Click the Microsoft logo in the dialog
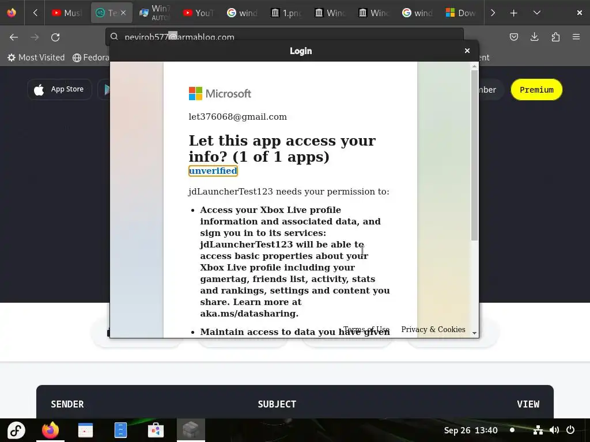 (220, 94)
